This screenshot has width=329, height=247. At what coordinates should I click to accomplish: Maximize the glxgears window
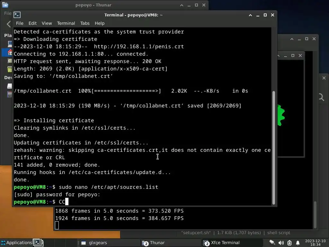(x=293, y=56)
